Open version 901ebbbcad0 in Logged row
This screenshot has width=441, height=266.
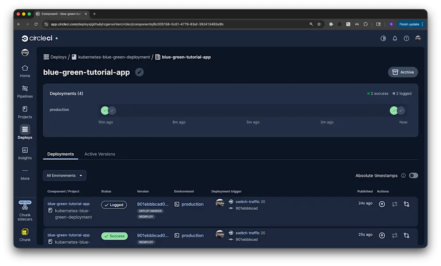click(x=153, y=204)
